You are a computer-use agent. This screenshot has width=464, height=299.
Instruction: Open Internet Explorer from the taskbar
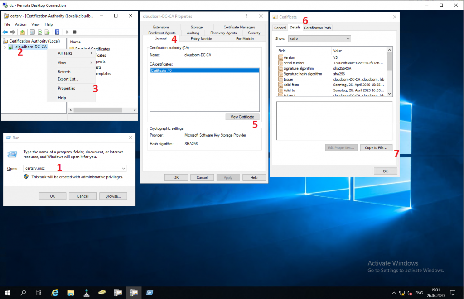point(55,293)
